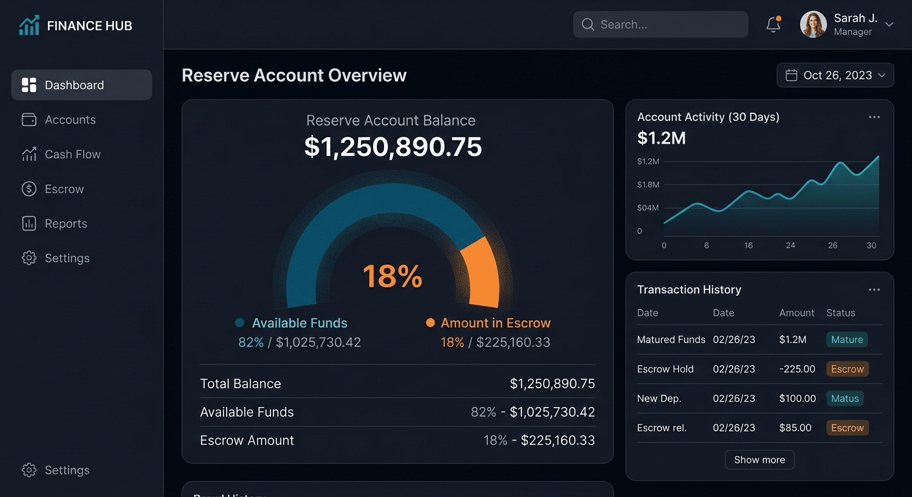Click Escrow badge on Escrow rel. row
Screen dimensions: 912x497
(x=847, y=428)
